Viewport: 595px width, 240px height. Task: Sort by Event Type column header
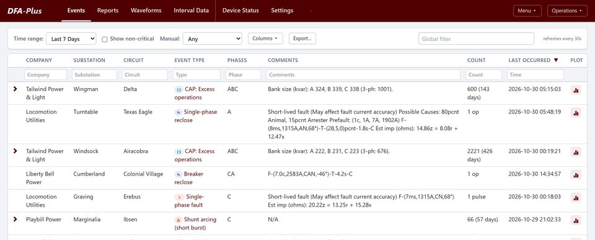pyautogui.click(x=190, y=60)
